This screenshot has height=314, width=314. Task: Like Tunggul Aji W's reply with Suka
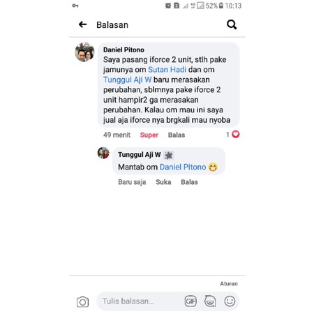(x=163, y=182)
